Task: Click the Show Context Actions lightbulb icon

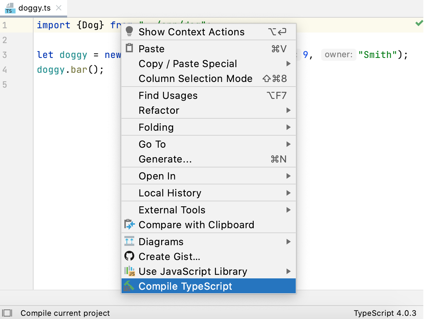Action: (x=129, y=32)
